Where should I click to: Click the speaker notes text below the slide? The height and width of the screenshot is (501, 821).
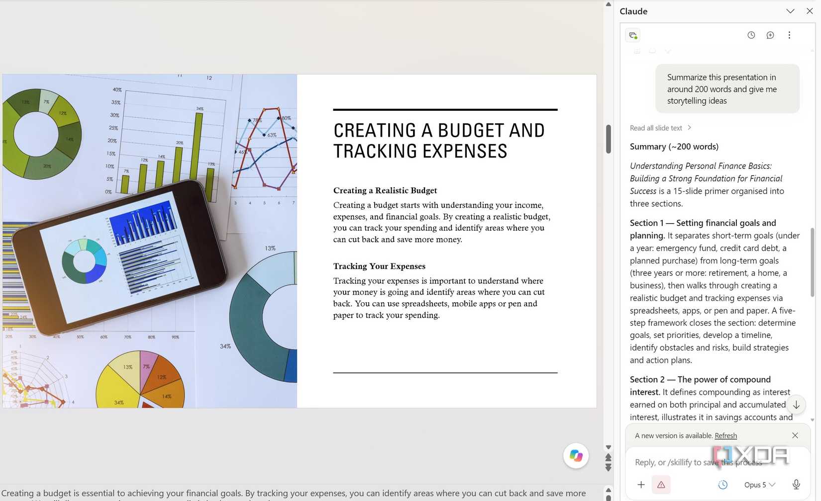pos(294,494)
